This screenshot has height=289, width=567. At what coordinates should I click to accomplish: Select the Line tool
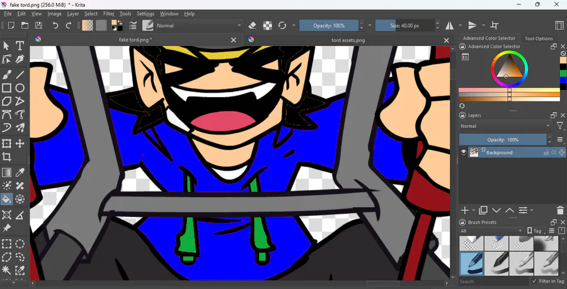pos(20,75)
